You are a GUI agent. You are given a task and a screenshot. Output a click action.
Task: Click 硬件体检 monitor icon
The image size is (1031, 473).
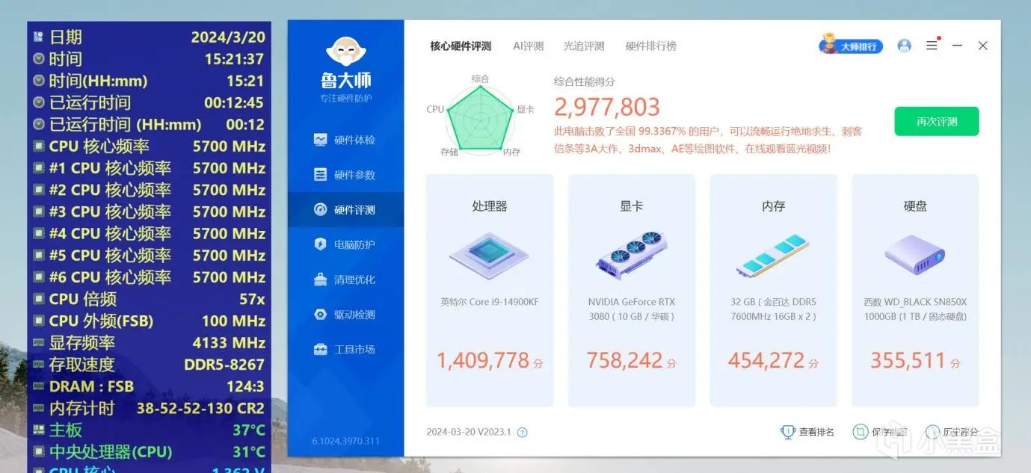pyautogui.click(x=321, y=140)
